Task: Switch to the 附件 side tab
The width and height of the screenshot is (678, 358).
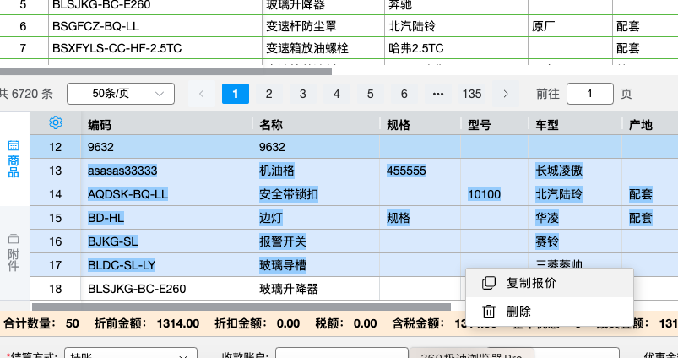Action: pyautogui.click(x=14, y=252)
